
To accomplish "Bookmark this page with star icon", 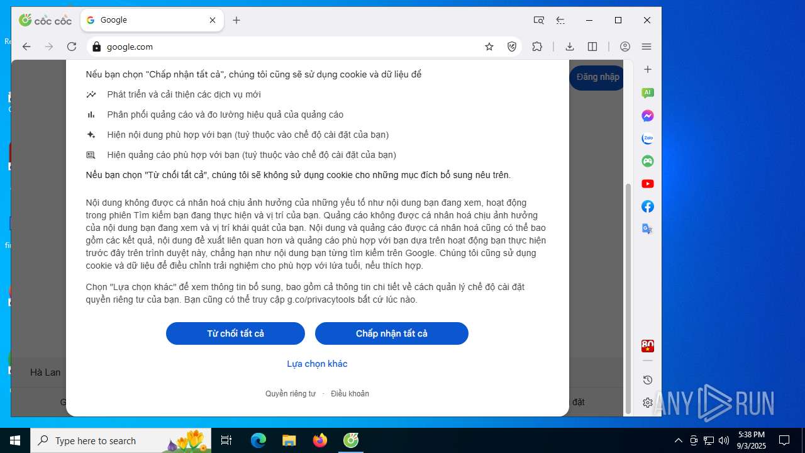I will (x=489, y=47).
